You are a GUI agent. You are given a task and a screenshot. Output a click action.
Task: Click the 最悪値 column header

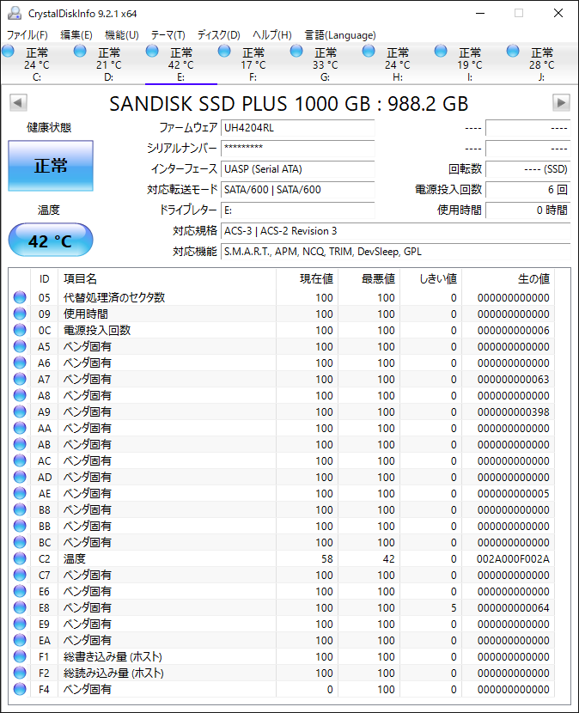tap(369, 278)
